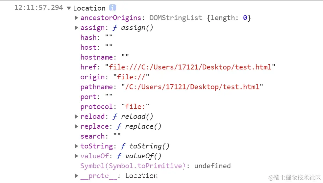323x183 pixels.
Task: Expand the toString function entry
Action: pos(76,146)
